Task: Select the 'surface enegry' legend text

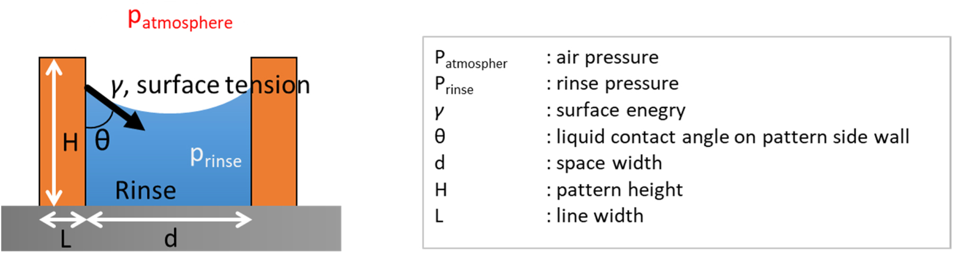Action: click(620, 110)
